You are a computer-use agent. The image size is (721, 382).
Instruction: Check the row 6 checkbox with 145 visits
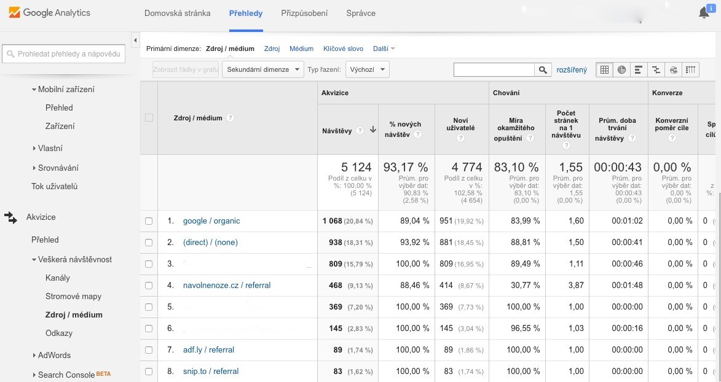[x=149, y=328]
